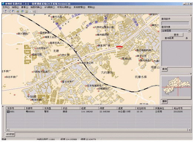This screenshot has height=142, width=193.
Task: Select the GPS状态 tab at the bottom
Action: coord(10,134)
